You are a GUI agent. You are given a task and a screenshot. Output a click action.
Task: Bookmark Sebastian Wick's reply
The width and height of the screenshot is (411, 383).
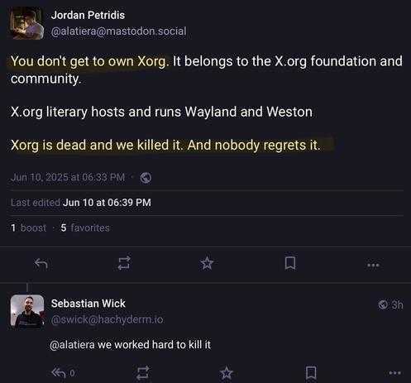pos(311,373)
